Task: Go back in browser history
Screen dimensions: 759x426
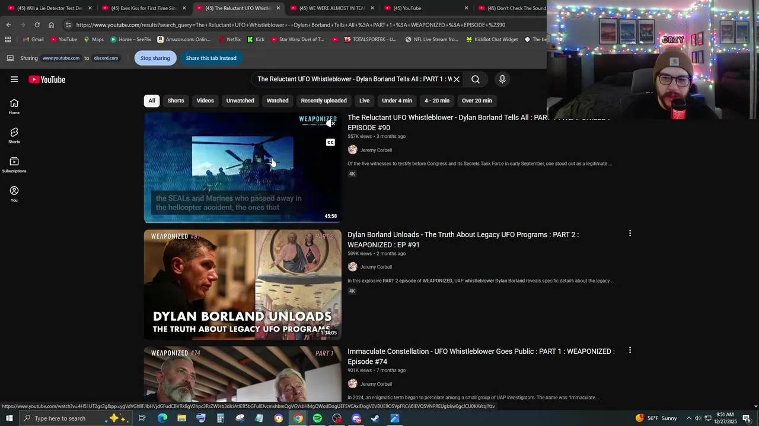Action: click(8, 25)
